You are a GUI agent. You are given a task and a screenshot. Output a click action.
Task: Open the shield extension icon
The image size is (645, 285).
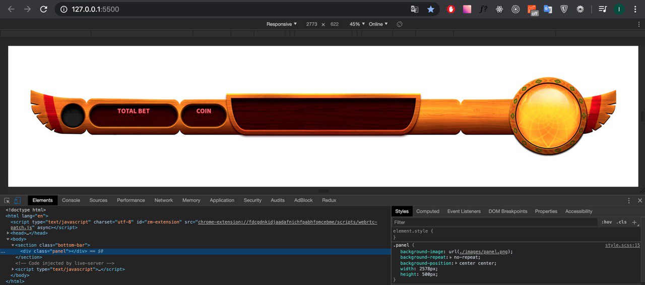tap(564, 9)
